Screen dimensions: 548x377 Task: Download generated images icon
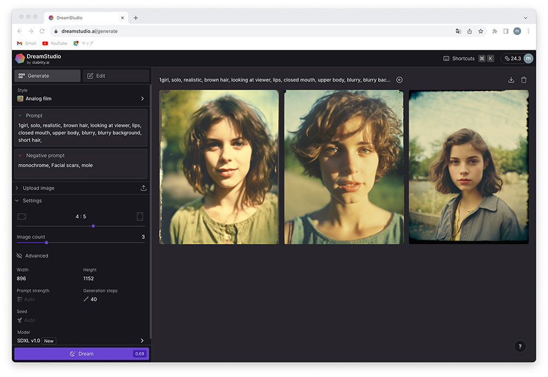tap(511, 80)
